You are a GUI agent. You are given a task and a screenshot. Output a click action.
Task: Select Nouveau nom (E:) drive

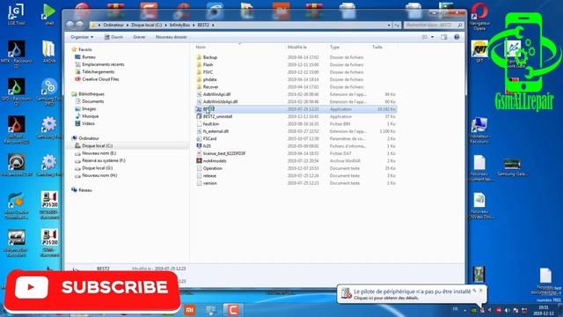coord(99,153)
